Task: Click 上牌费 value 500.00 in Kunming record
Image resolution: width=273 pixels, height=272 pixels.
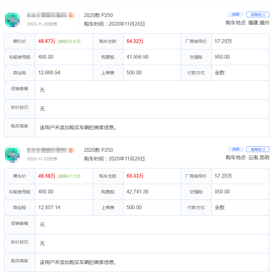Action: tap(134, 207)
